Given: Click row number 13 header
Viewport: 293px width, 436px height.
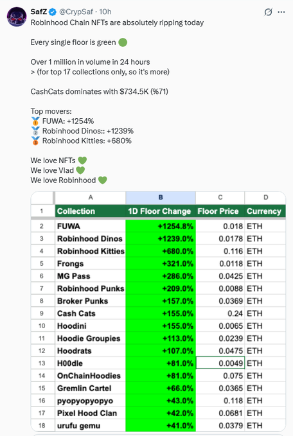Looking at the screenshot, I should point(42,363).
